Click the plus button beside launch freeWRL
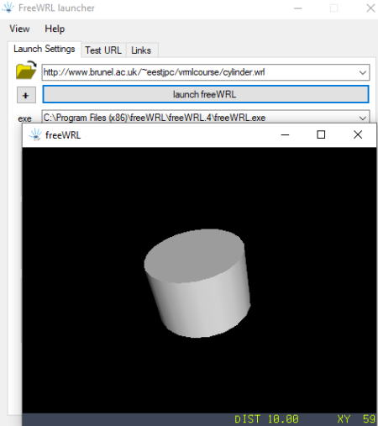Viewport: 378px width, 426px height. (x=26, y=95)
